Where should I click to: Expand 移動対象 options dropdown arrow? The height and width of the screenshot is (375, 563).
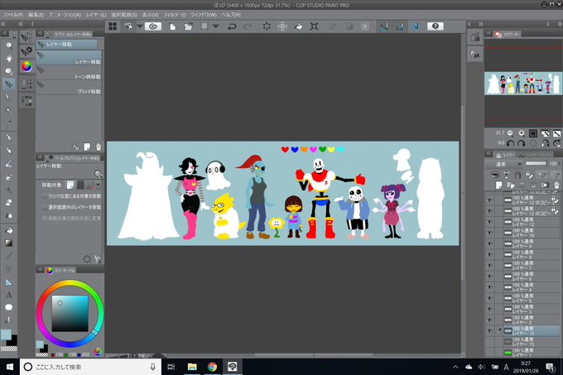tap(98, 185)
